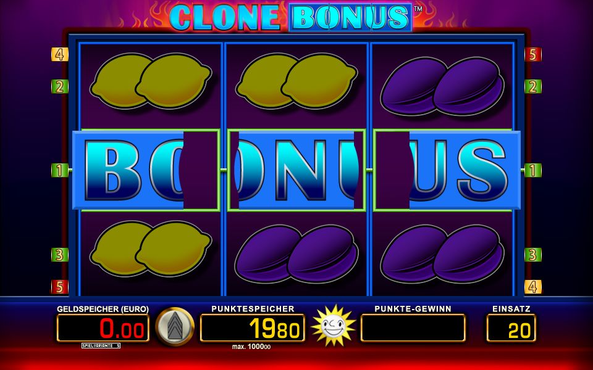Click the Punktespeicher points display
593x370 pixels.
pos(253,328)
